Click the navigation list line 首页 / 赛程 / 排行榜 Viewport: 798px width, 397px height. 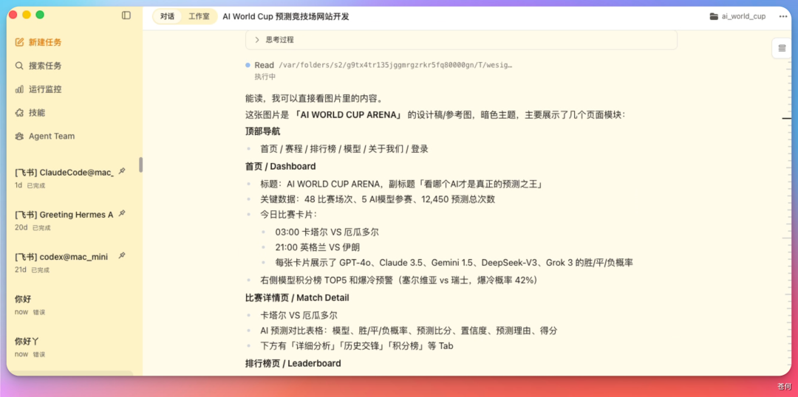[344, 149]
